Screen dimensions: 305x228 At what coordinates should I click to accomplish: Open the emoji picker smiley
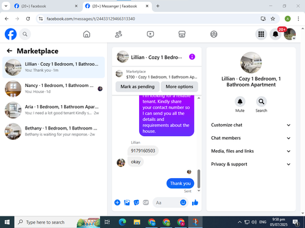(x=183, y=202)
